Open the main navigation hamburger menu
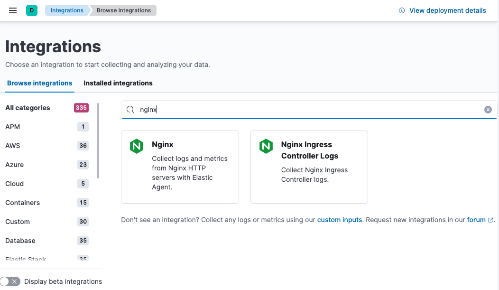Screen dimensions: 499x290 [x=12, y=10]
